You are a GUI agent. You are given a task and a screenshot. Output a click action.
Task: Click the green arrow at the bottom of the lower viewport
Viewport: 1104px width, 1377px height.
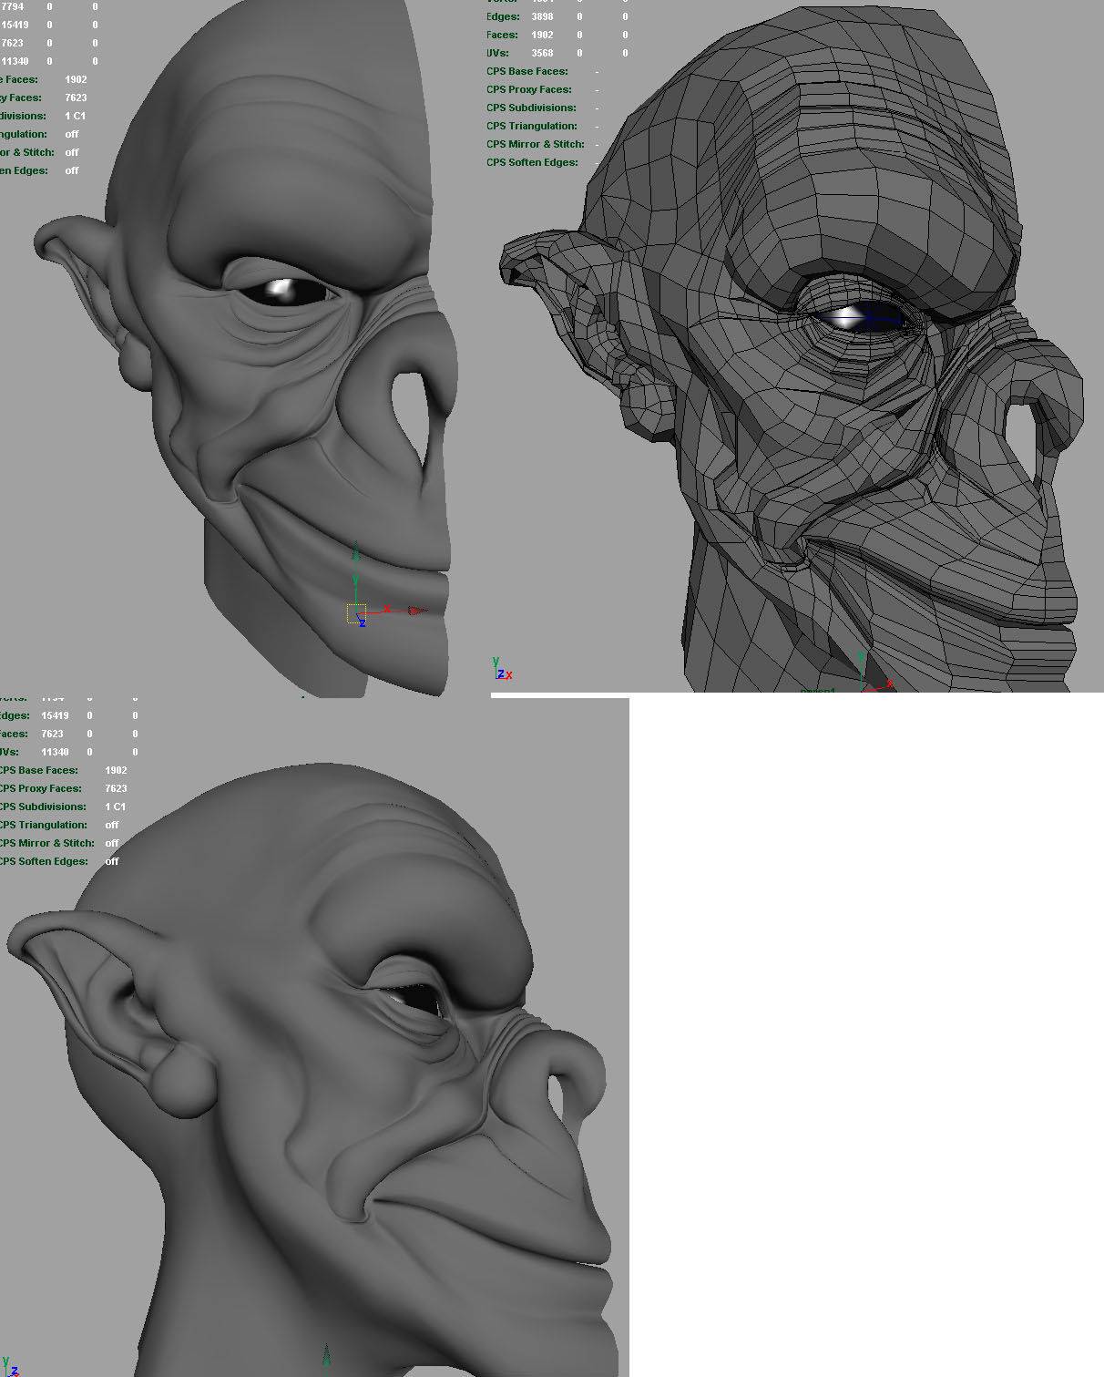pyautogui.click(x=326, y=1357)
